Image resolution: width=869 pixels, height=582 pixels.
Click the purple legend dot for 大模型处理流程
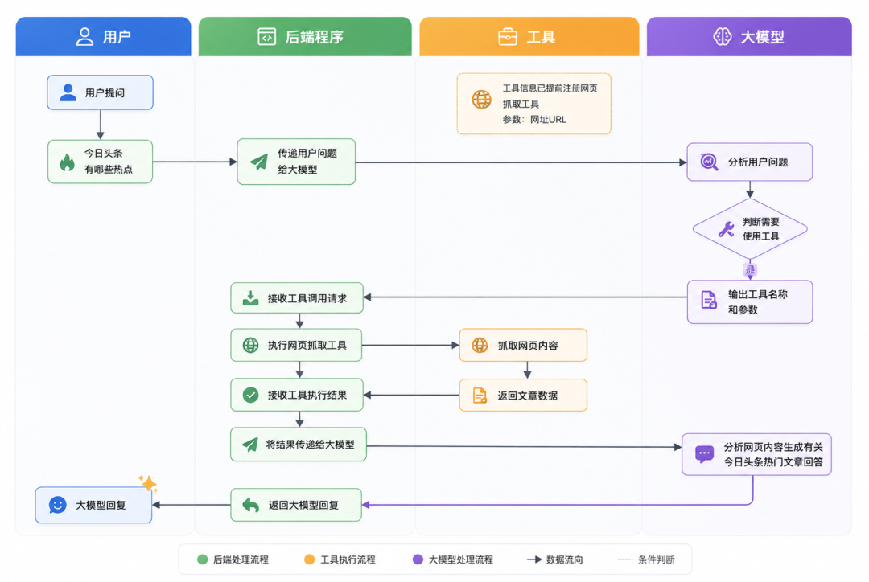tap(418, 559)
